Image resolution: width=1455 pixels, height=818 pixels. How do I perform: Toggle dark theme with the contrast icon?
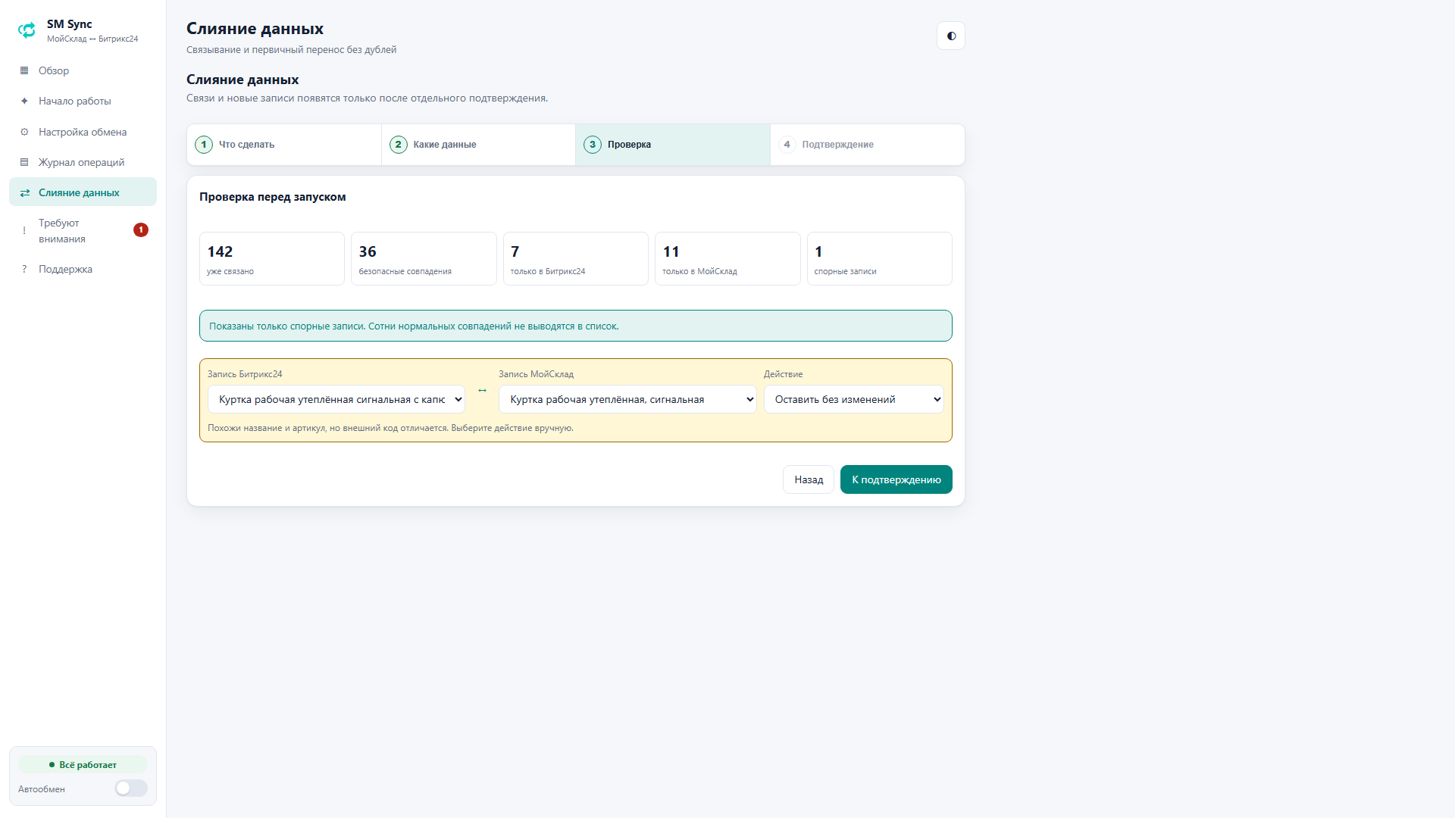click(951, 36)
